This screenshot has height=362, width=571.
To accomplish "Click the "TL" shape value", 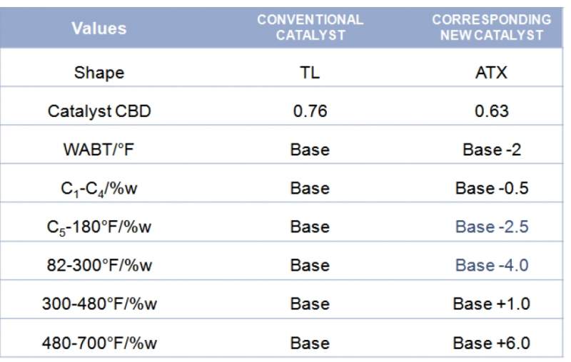I will coord(310,73).
